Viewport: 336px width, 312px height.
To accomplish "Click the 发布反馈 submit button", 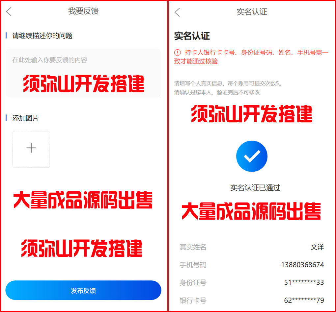I will [83, 290].
